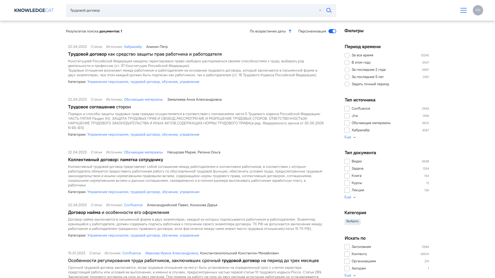Image resolution: width=495 pixels, height=278 pixels.
Task: Clear the search field with the X icon
Action: [320, 10]
